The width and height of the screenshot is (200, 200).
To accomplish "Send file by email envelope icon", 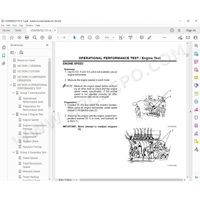I will (x=188, y=37).
